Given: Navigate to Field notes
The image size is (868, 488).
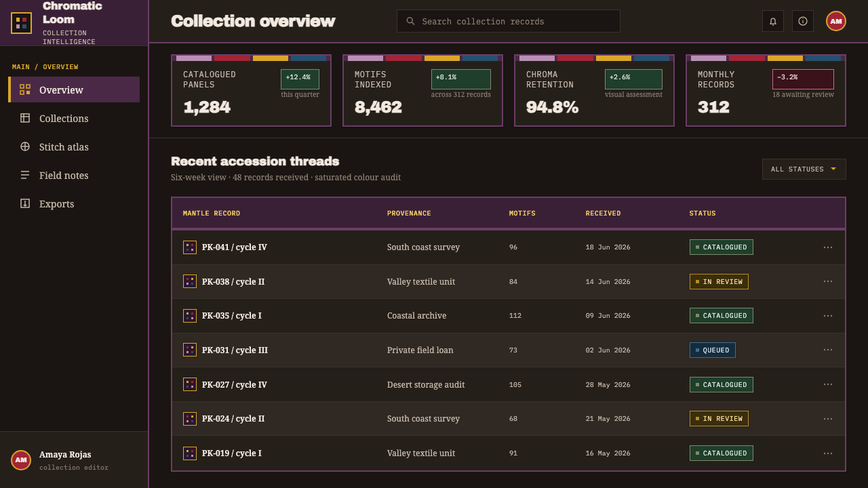Looking at the screenshot, I should (x=74, y=175).
